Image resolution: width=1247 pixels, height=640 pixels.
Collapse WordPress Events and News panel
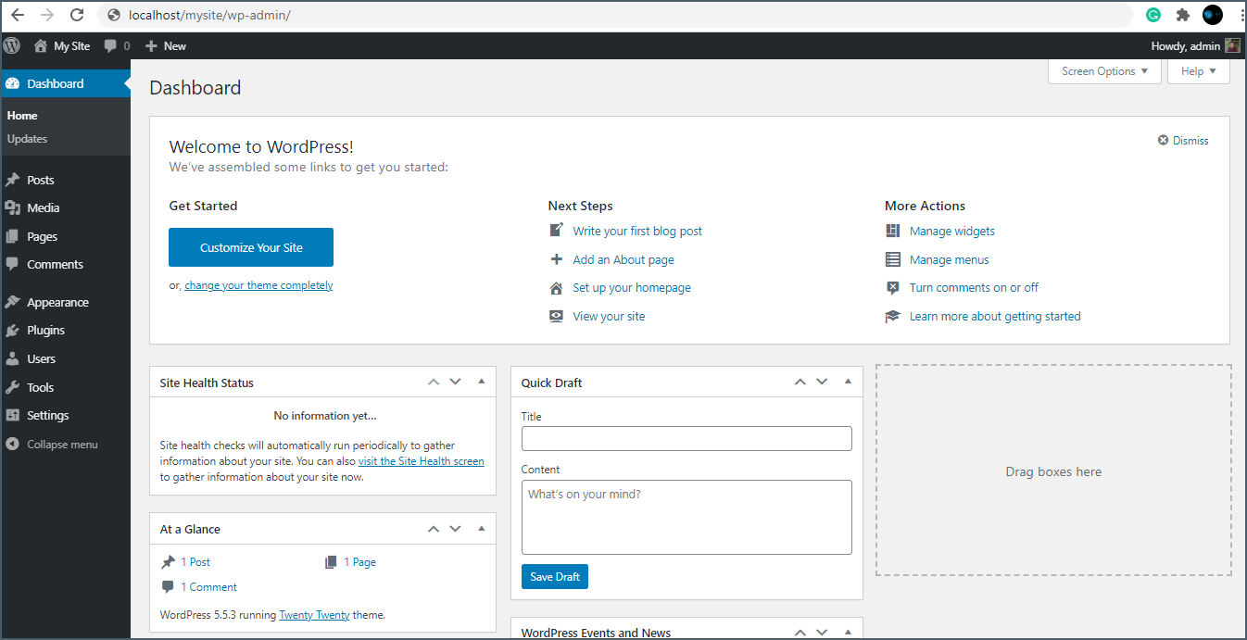[x=848, y=633]
